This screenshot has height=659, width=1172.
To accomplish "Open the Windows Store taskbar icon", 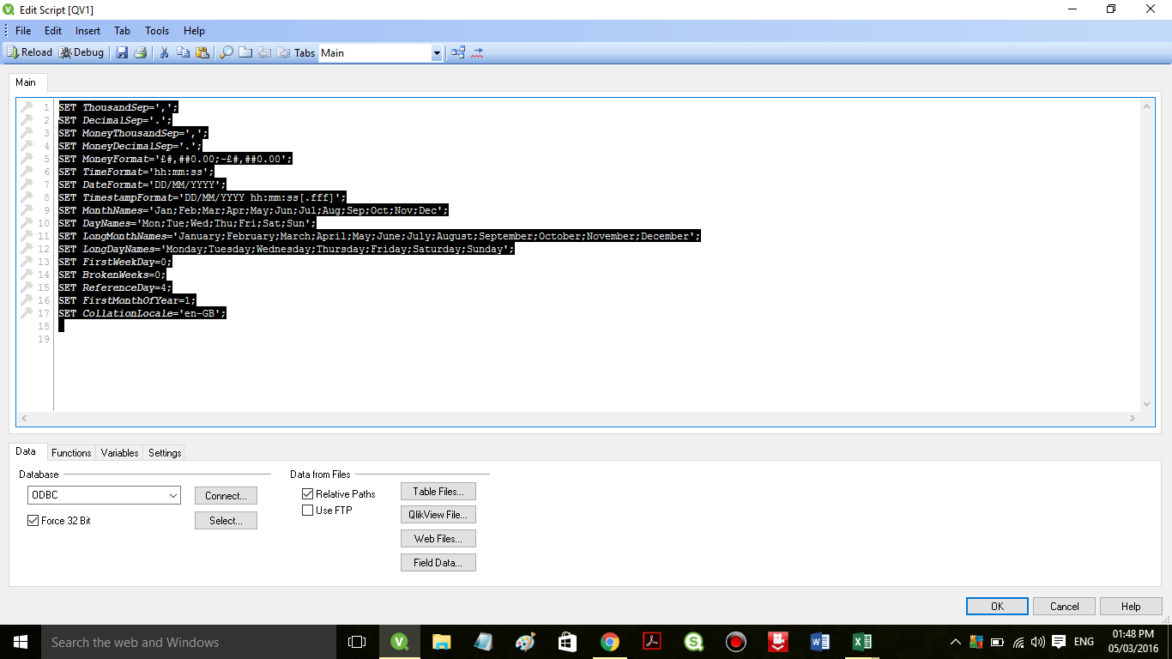I will pyautogui.click(x=567, y=642).
